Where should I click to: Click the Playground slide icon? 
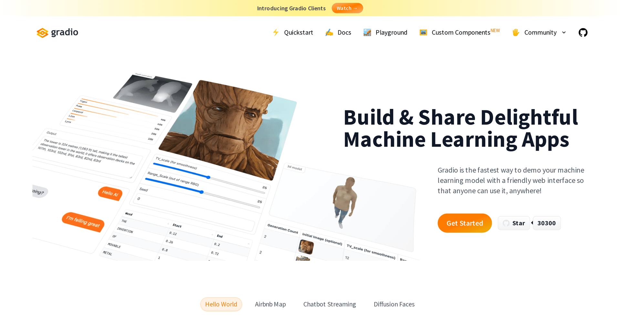[367, 33]
